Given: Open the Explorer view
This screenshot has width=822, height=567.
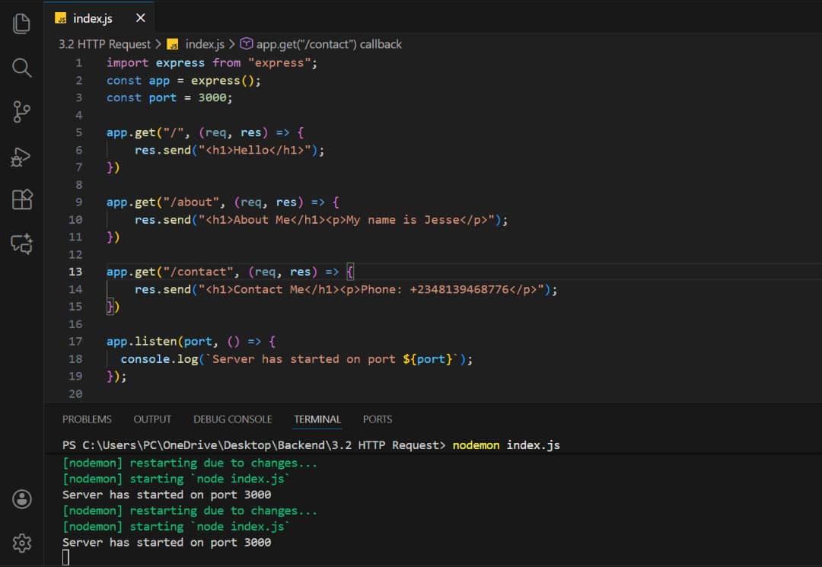Looking at the screenshot, I should click(x=21, y=23).
